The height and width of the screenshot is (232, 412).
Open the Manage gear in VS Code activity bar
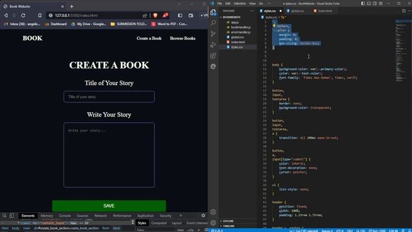(213, 222)
